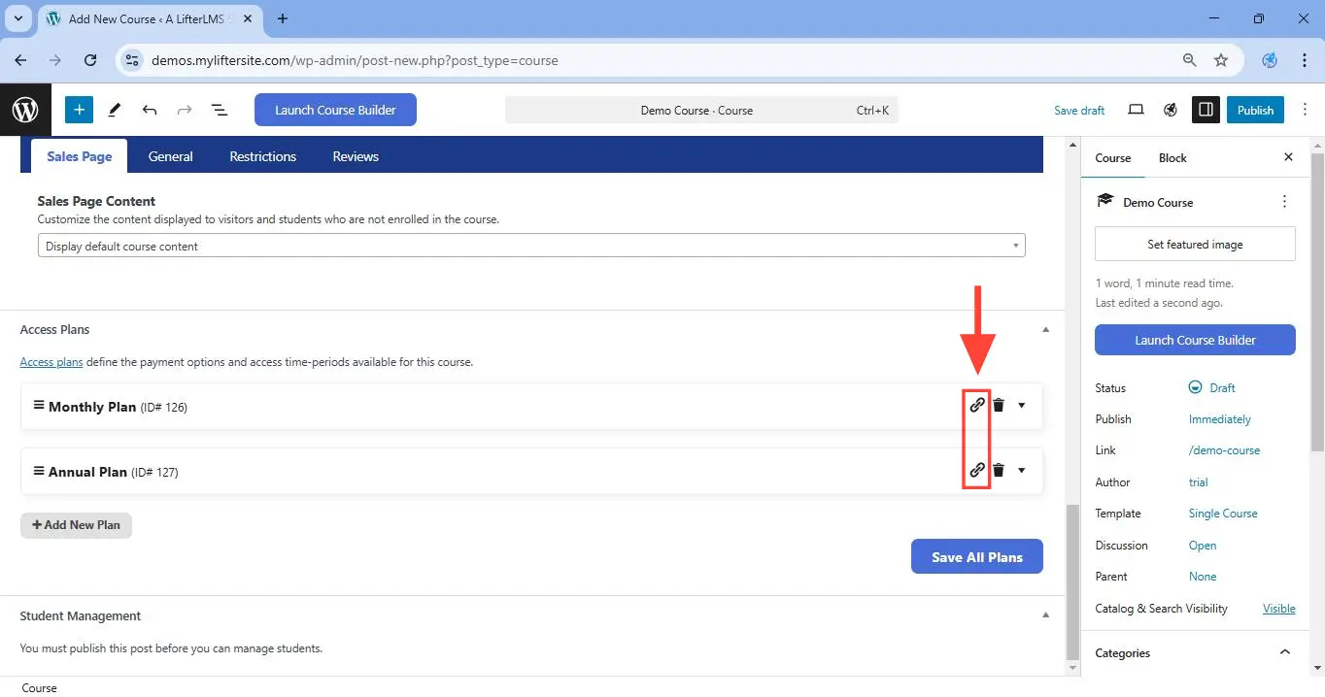This screenshot has height=697, width=1325.
Task: Click the graduation cap course icon
Action: 1104,201
